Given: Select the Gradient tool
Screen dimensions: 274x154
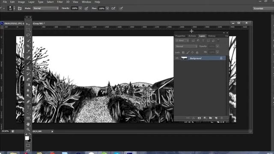Looking at the screenshot, I should [28, 85].
